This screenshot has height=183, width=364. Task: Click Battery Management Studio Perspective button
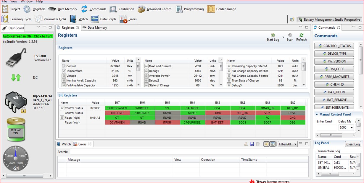pos(330,19)
